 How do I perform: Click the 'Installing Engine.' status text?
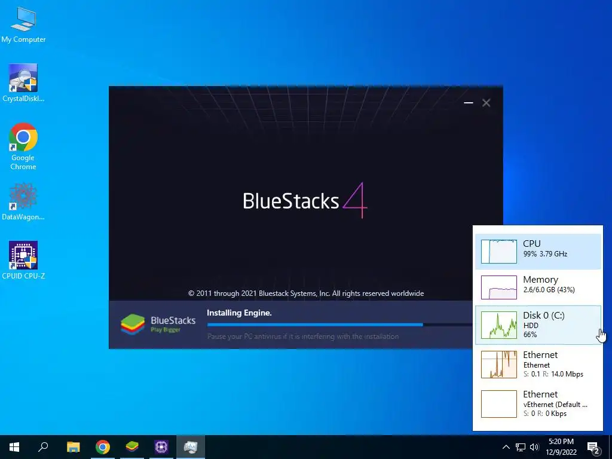[239, 313]
